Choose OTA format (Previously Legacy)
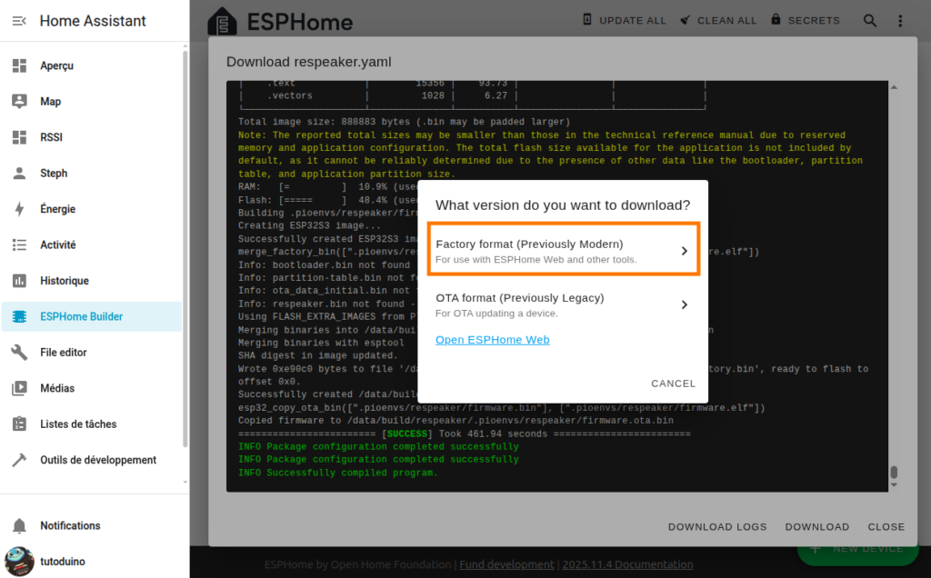 click(x=563, y=304)
